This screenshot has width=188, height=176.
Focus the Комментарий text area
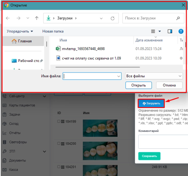coord(163,142)
